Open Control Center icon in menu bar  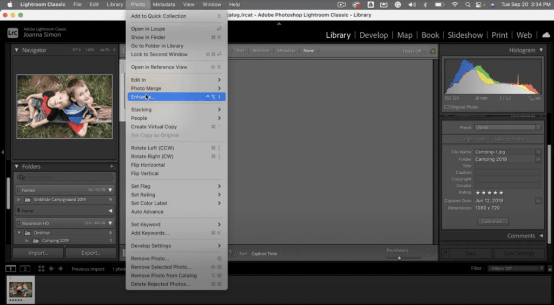click(479, 4)
